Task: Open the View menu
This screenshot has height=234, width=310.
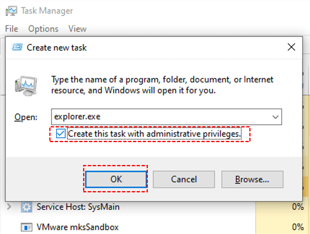Action: 77,29
